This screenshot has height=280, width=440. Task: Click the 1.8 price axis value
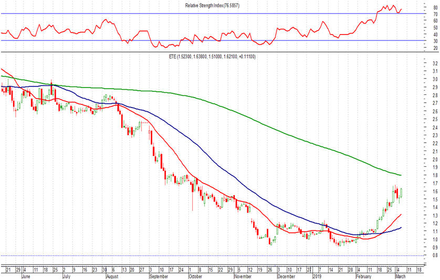coord(435,175)
